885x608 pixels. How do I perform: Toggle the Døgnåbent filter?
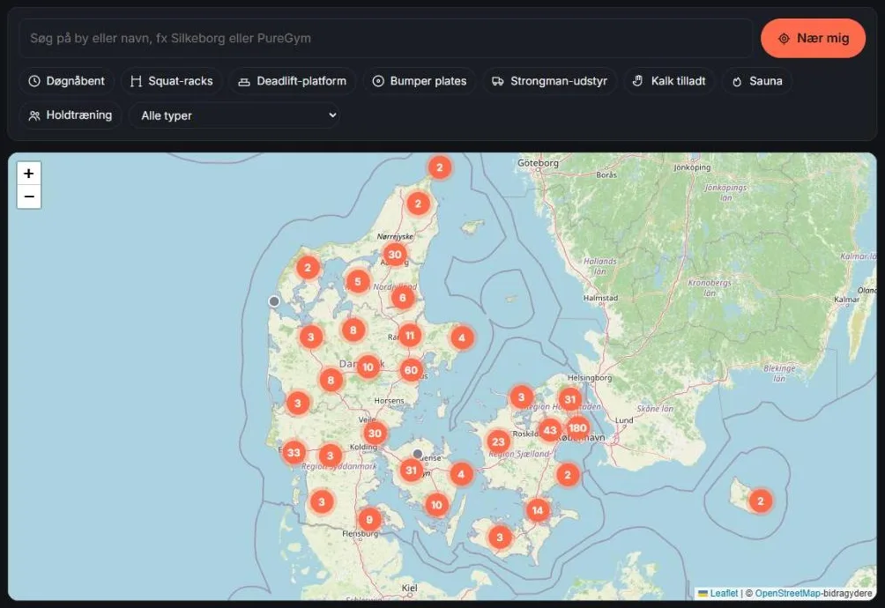click(67, 81)
